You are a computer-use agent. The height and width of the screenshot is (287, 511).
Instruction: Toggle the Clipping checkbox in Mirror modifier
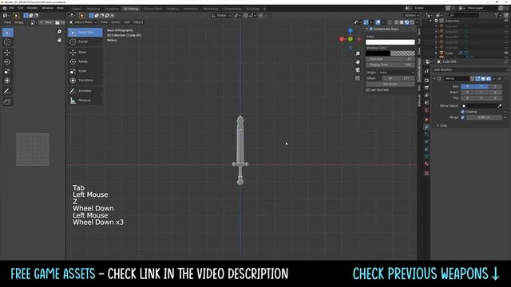[462, 112]
